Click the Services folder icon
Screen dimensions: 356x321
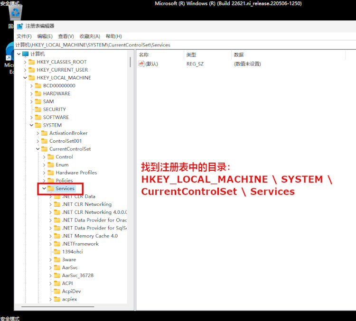click(51, 189)
